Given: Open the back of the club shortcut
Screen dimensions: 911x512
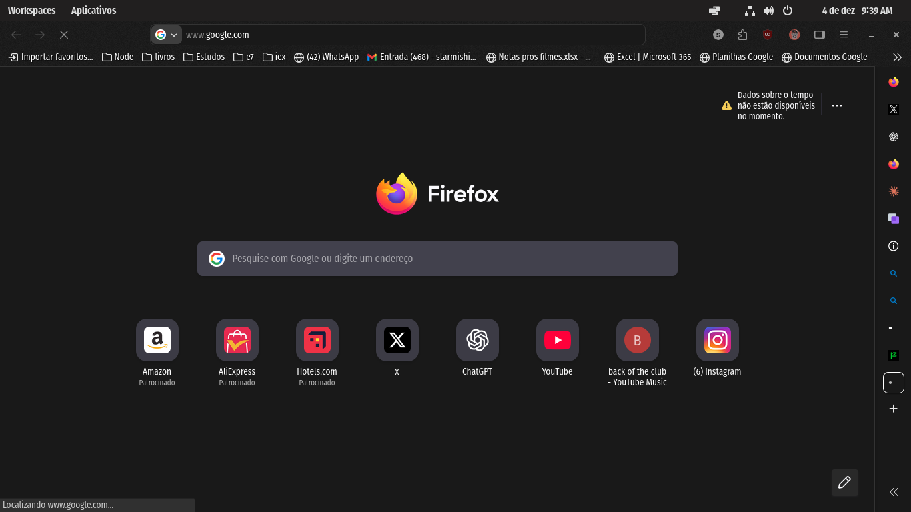Looking at the screenshot, I should 638,340.
